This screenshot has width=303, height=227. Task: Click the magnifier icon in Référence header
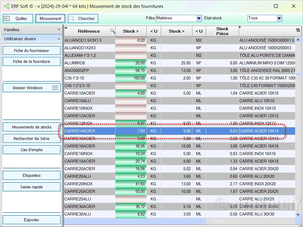112,31
